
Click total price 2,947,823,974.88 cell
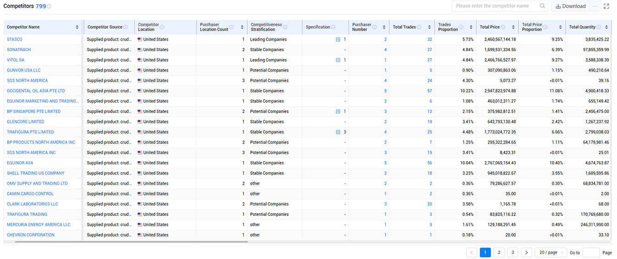coord(497,91)
